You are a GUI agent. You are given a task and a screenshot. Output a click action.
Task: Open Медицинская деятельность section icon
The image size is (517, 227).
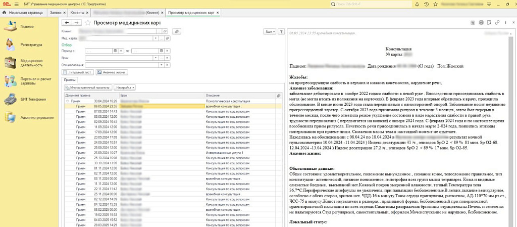click(10, 62)
